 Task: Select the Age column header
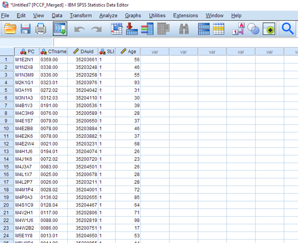tap(128, 51)
